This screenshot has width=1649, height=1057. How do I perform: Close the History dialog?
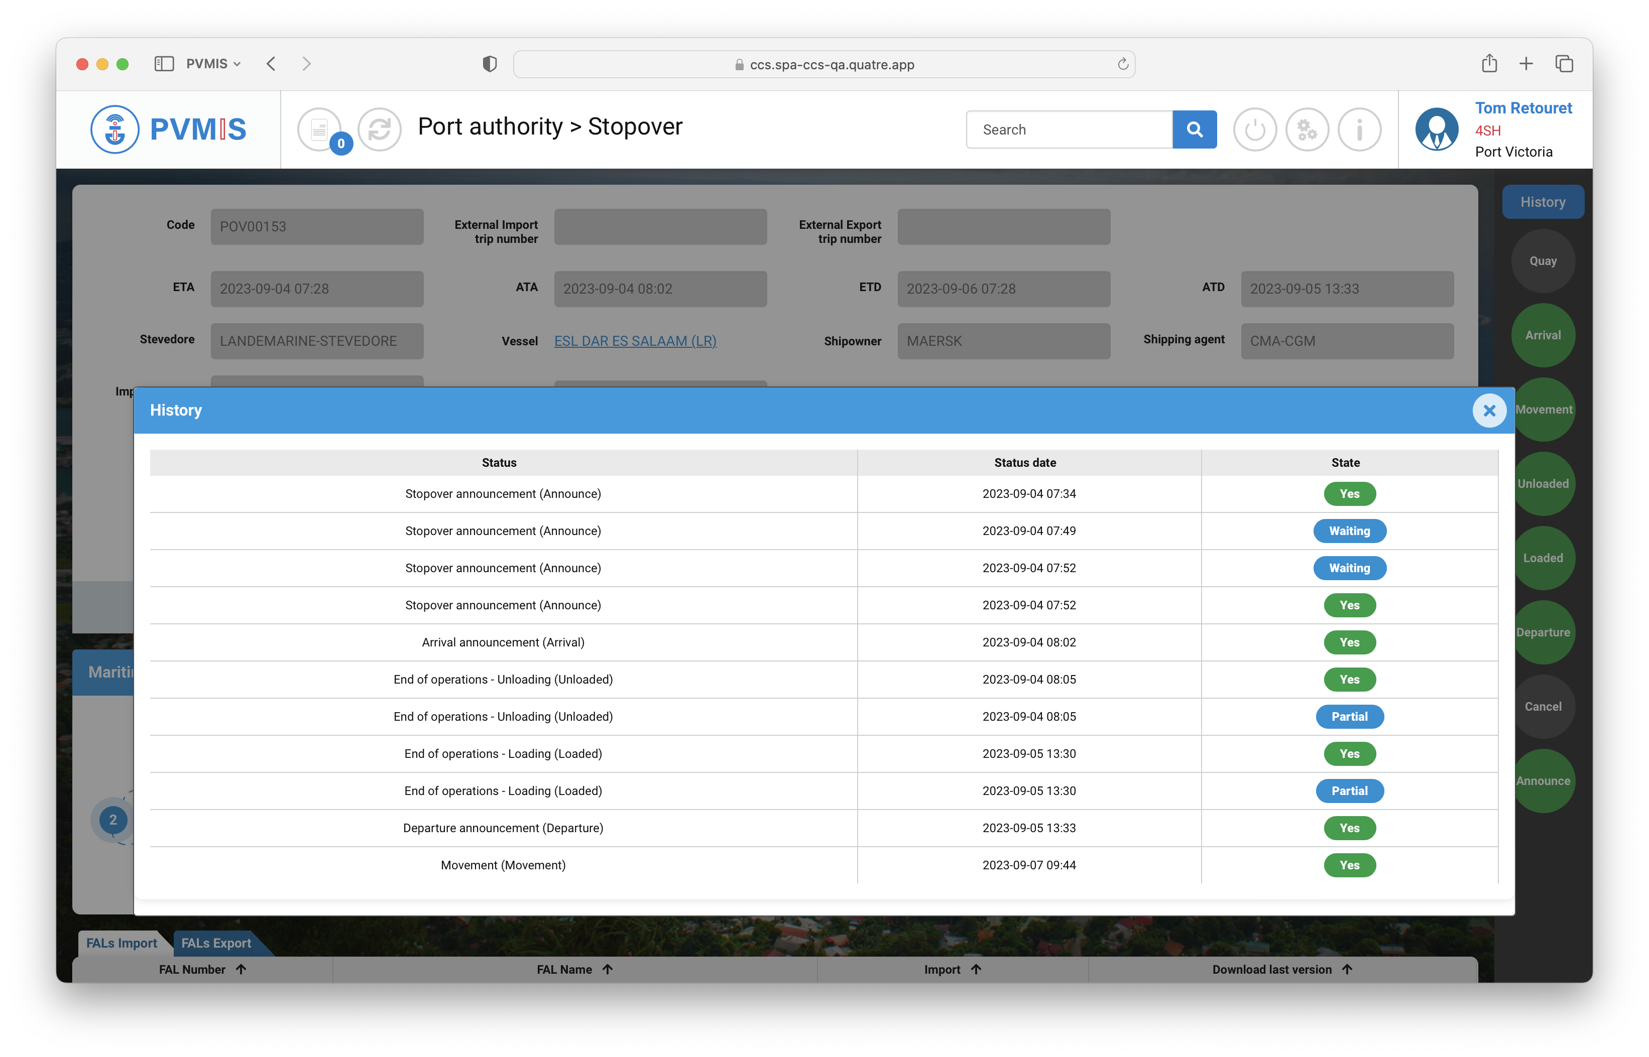click(1488, 411)
